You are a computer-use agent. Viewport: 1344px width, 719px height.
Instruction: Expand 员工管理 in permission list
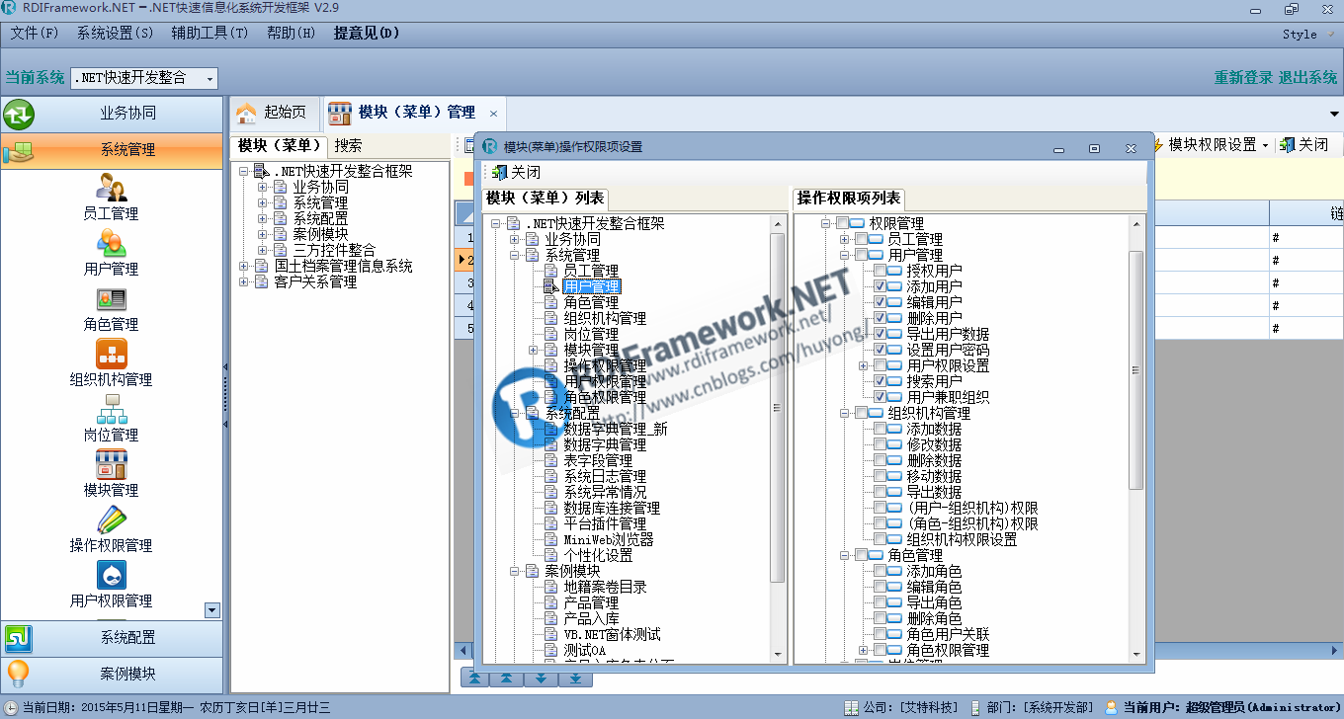click(x=844, y=240)
